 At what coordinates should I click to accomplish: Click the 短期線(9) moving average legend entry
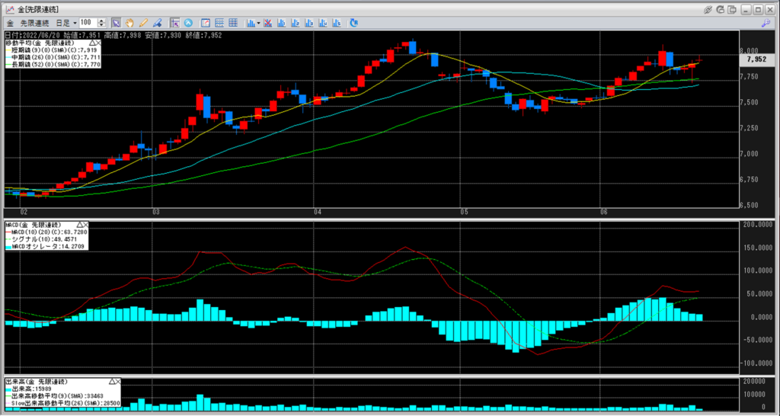pos(52,50)
